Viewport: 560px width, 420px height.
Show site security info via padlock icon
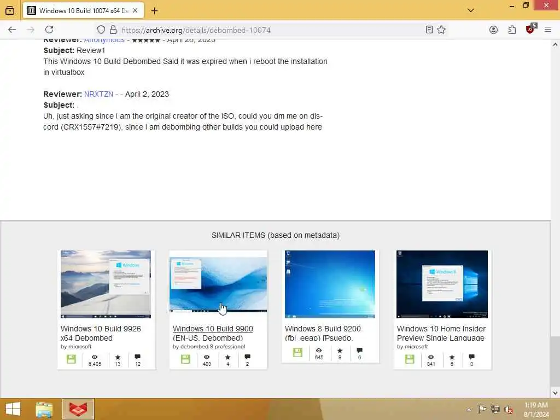pyautogui.click(x=113, y=30)
